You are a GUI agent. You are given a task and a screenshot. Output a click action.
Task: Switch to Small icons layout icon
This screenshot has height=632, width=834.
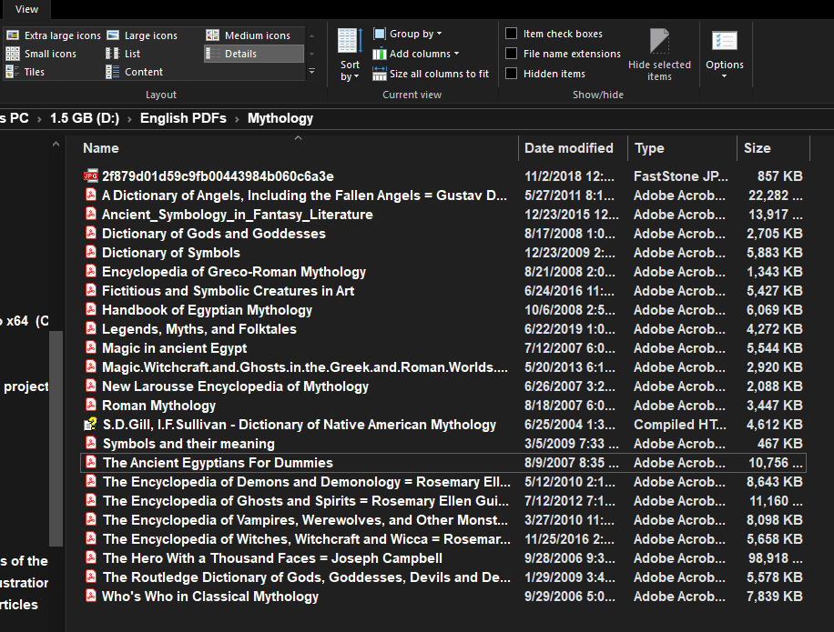pos(12,54)
